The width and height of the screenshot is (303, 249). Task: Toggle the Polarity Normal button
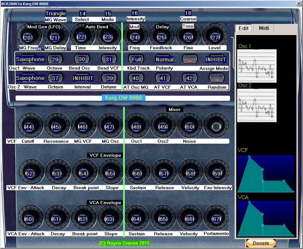pos(164,60)
